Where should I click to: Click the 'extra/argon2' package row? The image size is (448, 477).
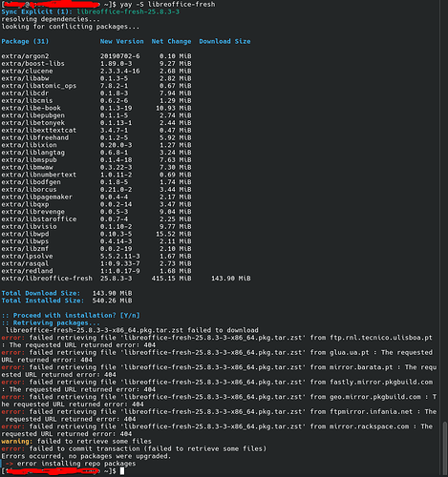pyautogui.click(x=96, y=56)
